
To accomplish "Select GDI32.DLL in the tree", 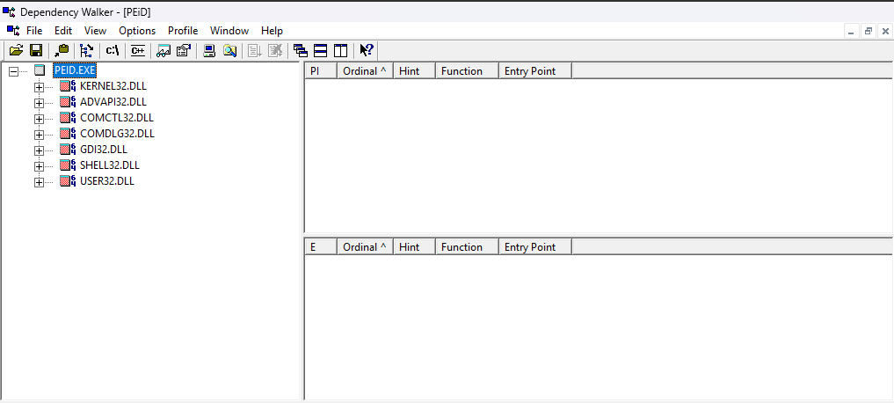I will coord(104,150).
